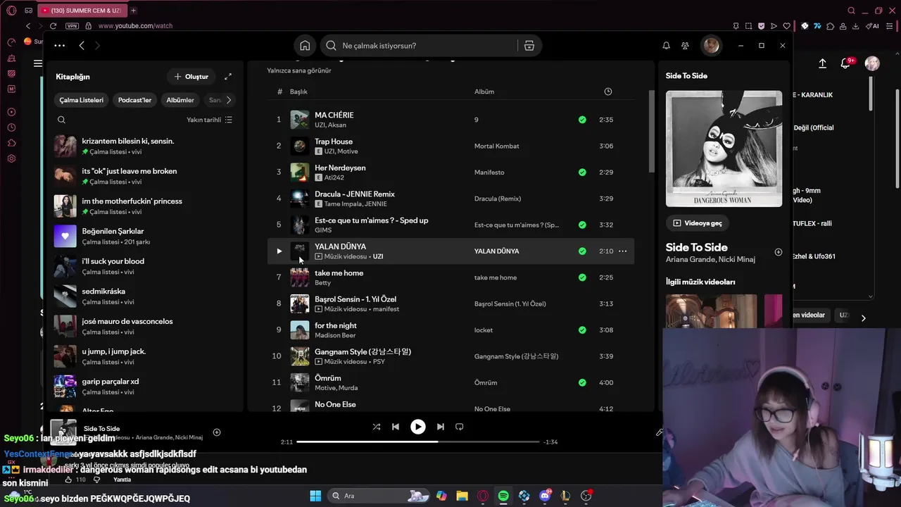
Task: Reload page in Opera browser
Action: [x=53, y=26]
